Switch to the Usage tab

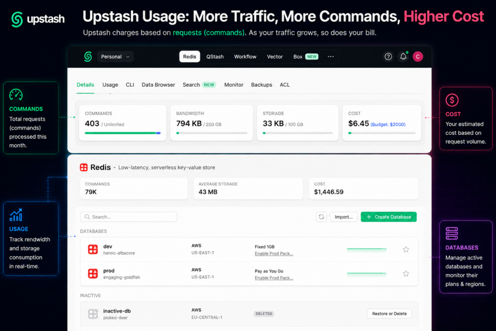[x=110, y=85]
